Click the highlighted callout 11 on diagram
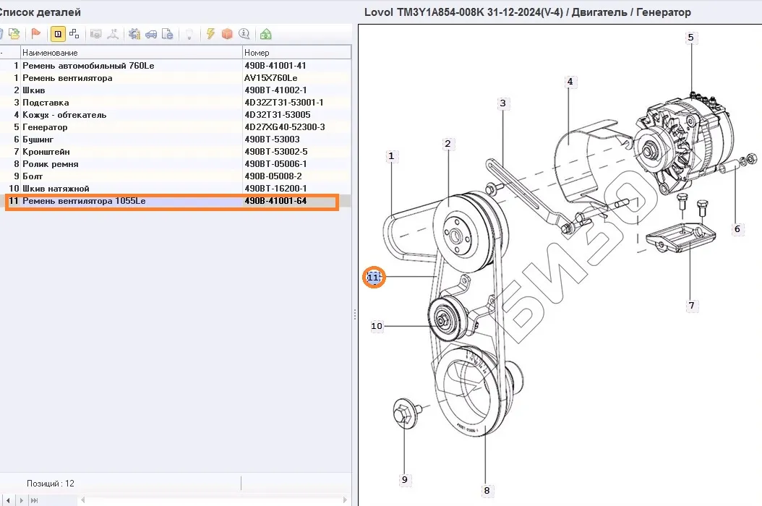Image resolution: width=762 pixels, height=506 pixels. click(374, 277)
